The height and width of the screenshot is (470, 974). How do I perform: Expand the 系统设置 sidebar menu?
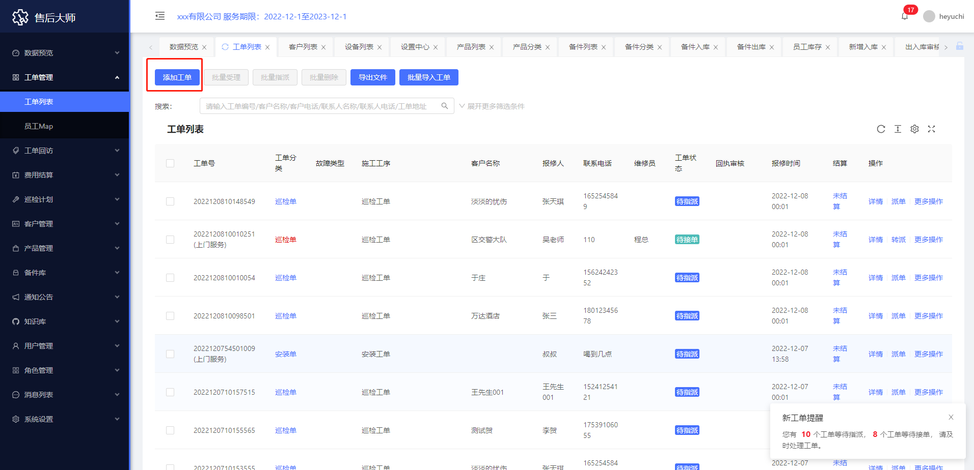65,419
